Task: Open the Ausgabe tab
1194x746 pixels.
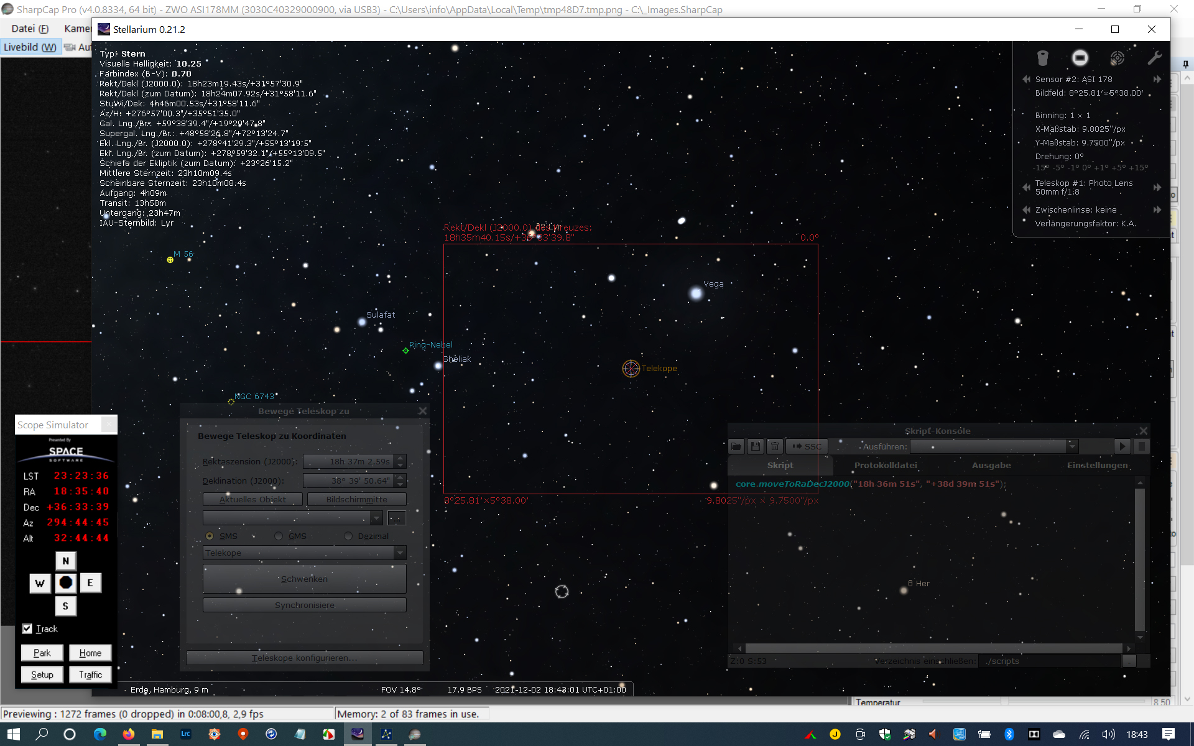Action: (991, 465)
